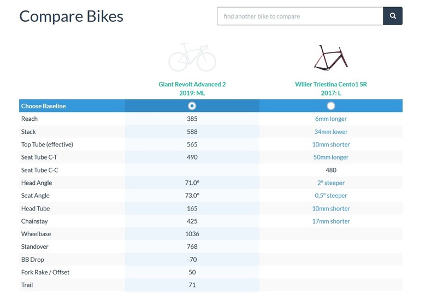Click the Head Tube value 165
Viewport: 437px width, 293px height.
tap(192, 208)
